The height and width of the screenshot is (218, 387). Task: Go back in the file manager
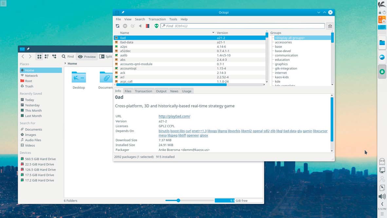pos(23,57)
